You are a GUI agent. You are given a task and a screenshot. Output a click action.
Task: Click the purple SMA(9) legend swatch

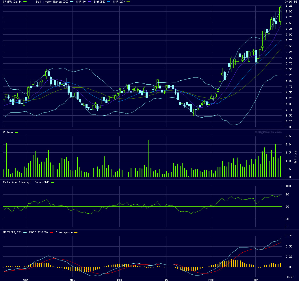90,2
